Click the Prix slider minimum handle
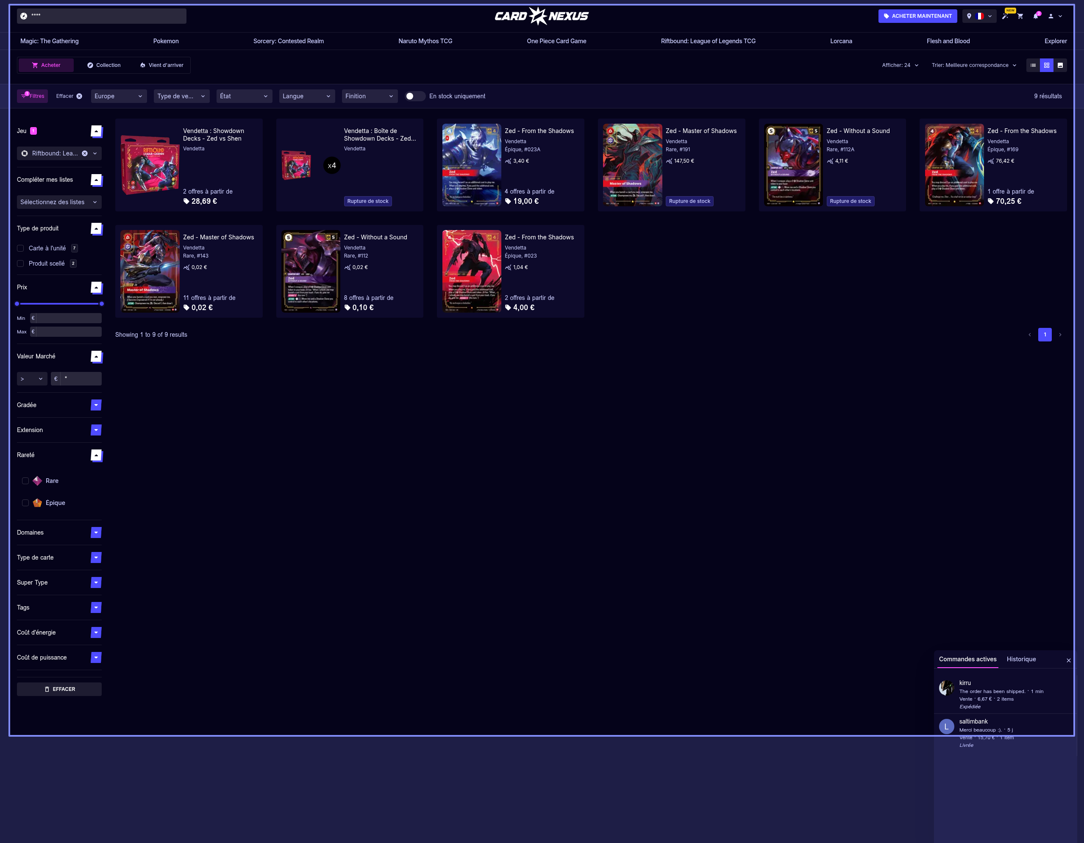 (17, 304)
